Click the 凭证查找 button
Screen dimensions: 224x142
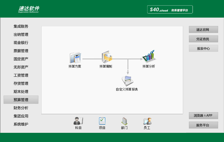click(x=204, y=39)
